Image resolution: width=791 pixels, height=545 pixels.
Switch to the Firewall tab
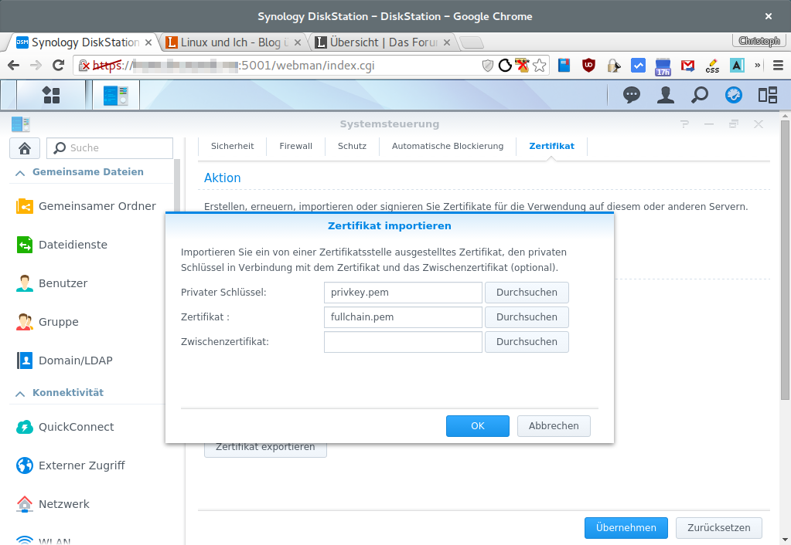point(295,146)
